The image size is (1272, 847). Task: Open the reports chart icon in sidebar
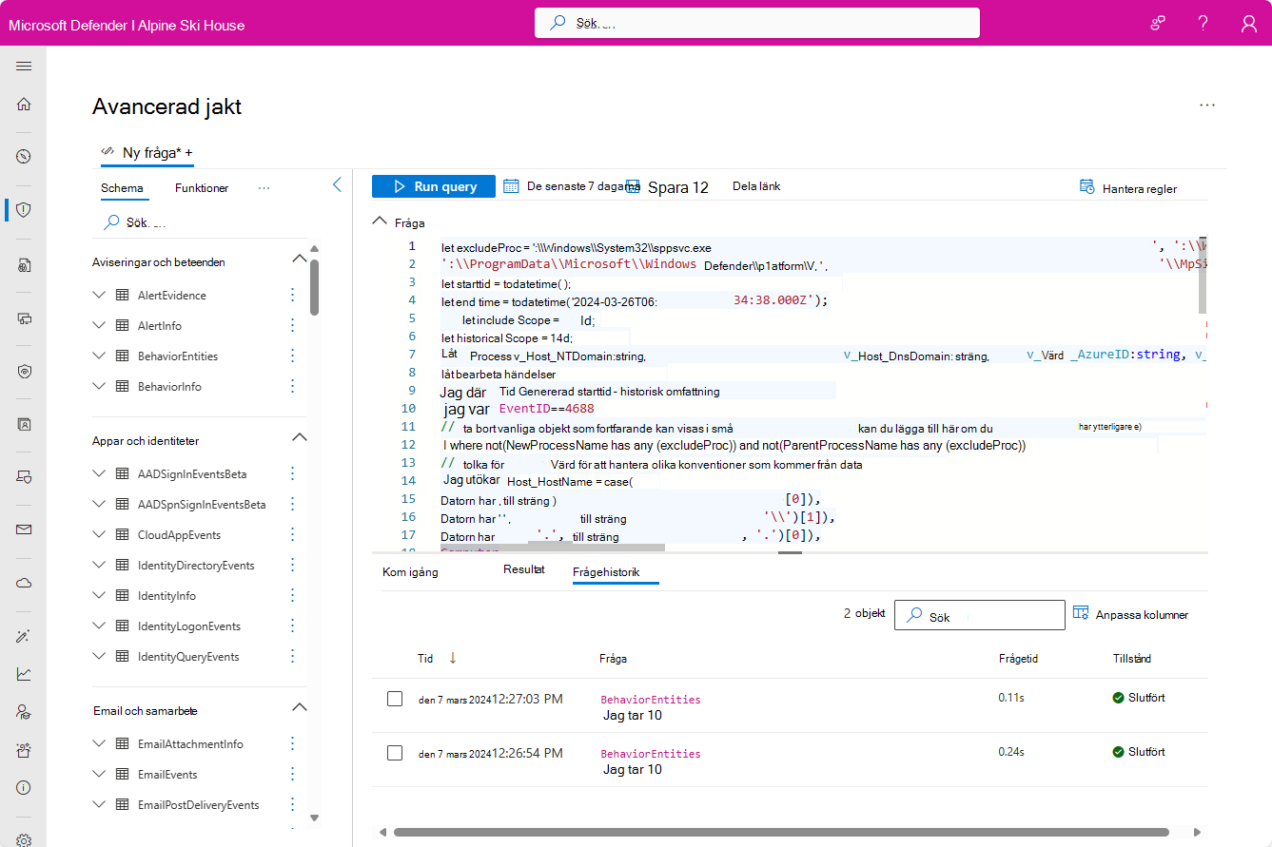point(24,674)
